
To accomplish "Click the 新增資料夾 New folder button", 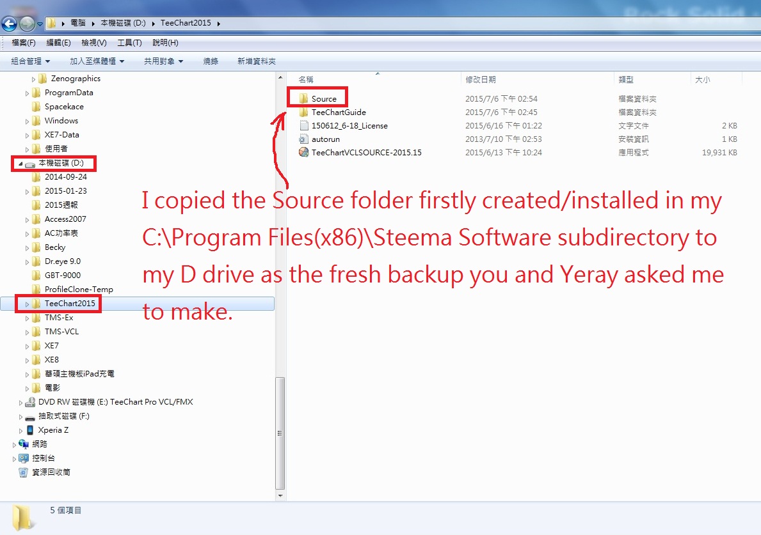I will [x=256, y=61].
